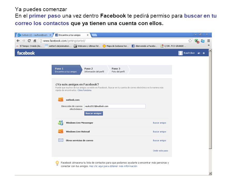Click Windows Live Messenger label
This screenshot has width=248, height=186.
point(80,123)
